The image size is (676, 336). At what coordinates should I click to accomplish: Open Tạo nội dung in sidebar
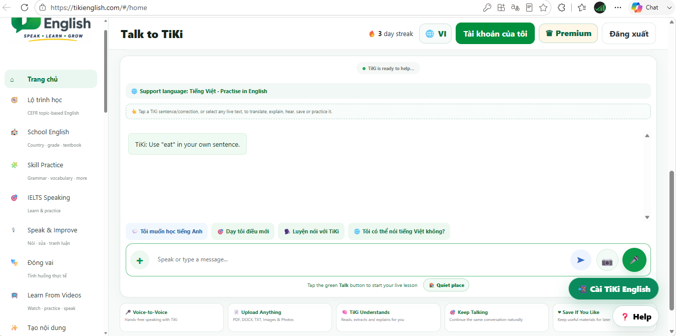51,328
